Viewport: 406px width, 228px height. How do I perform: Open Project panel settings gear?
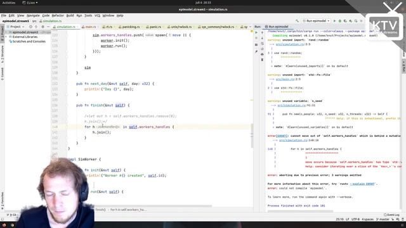[43, 27]
